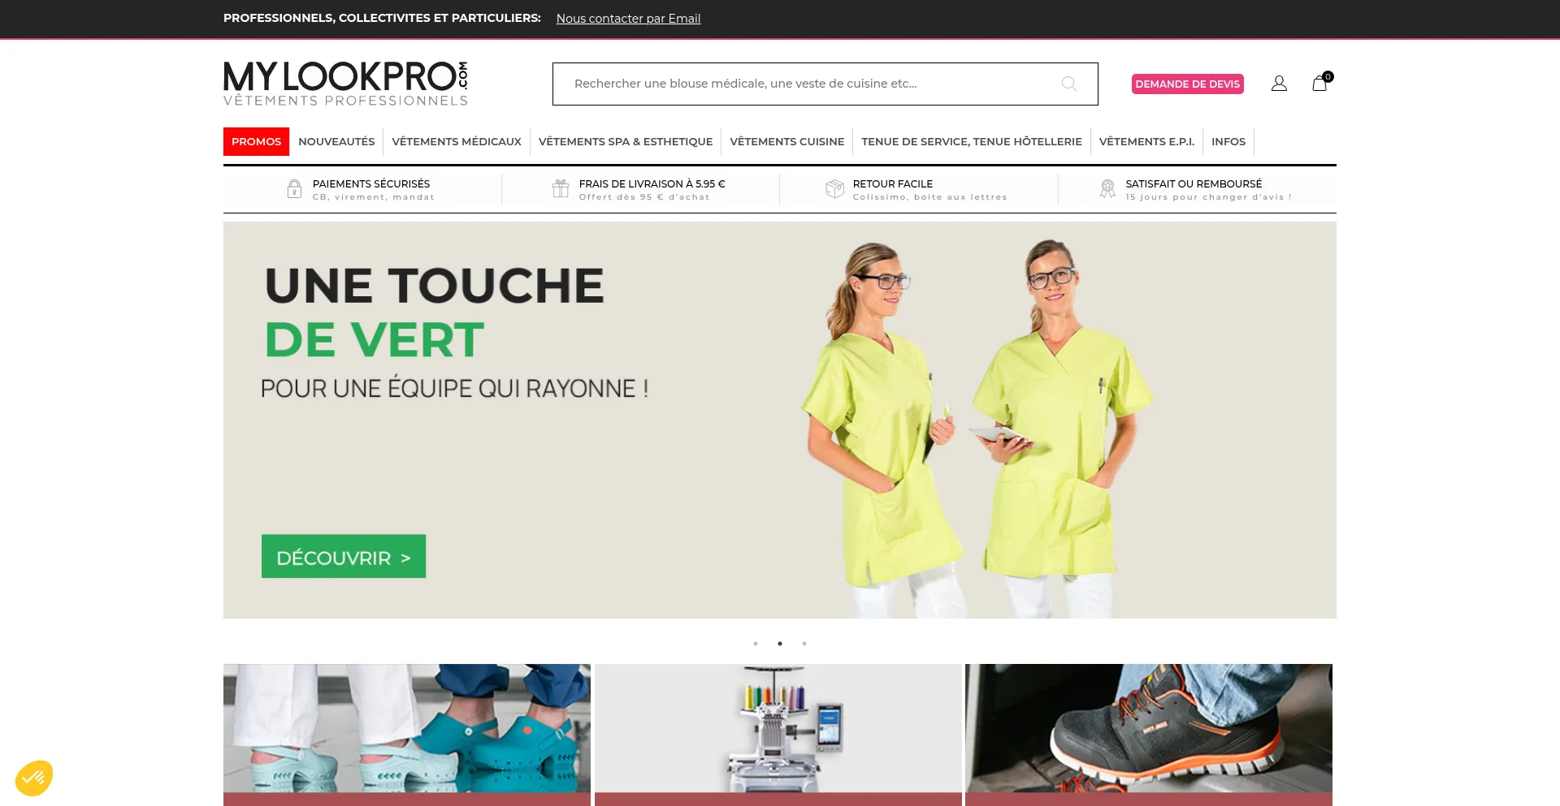
Task: Open the safety shoes category thumbnail
Action: point(1149,735)
